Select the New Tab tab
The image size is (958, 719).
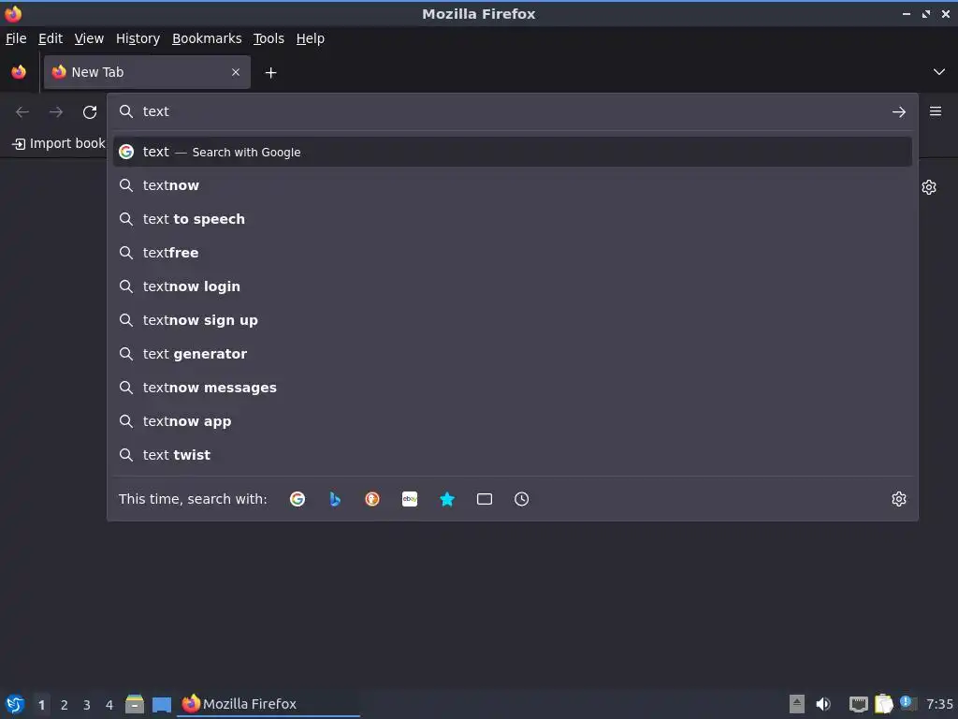click(147, 72)
